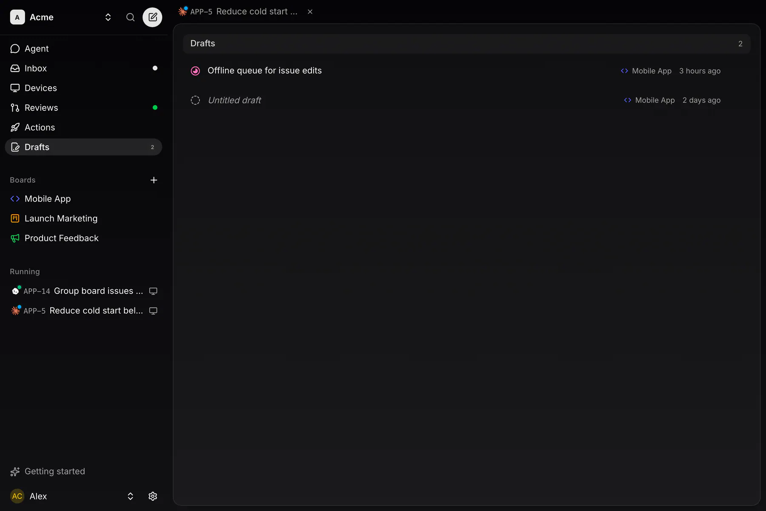Open Getting started
Image resolution: width=766 pixels, height=511 pixels.
click(48, 471)
